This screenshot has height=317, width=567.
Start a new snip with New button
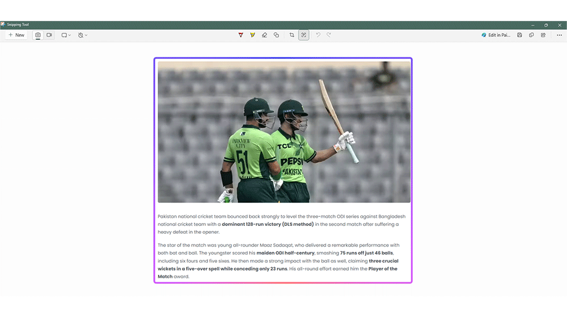pos(16,35)
